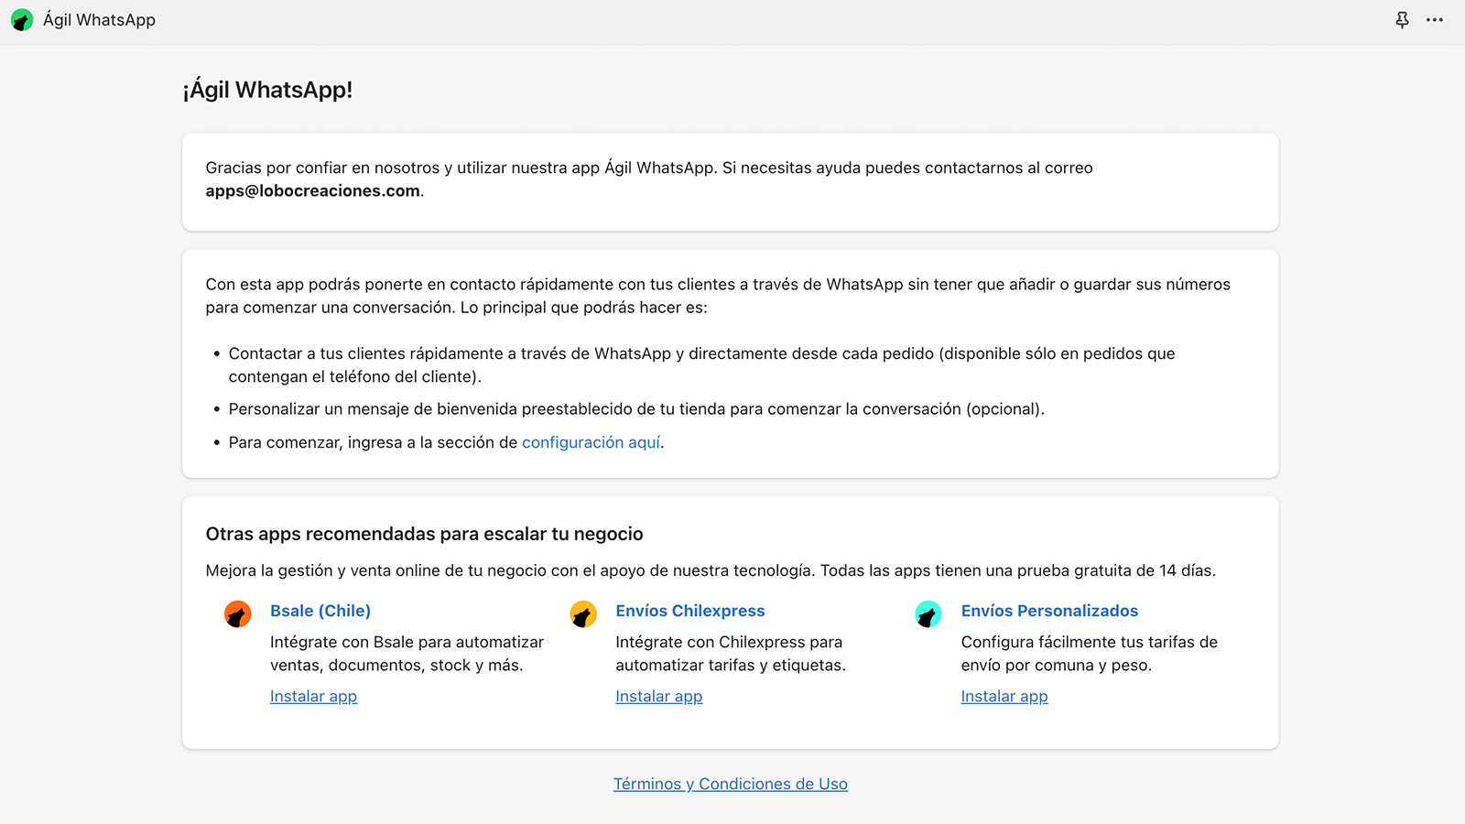This screenshot has height=824, width=1465.
Task: Open the more options ellipsis menu
Action: (x=1435, y=20)
